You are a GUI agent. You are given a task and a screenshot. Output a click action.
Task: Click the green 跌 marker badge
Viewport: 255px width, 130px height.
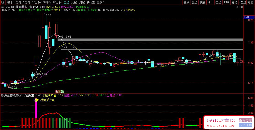[63, 91]
